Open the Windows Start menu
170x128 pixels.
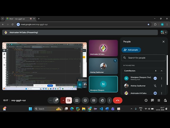pos(30,109)
